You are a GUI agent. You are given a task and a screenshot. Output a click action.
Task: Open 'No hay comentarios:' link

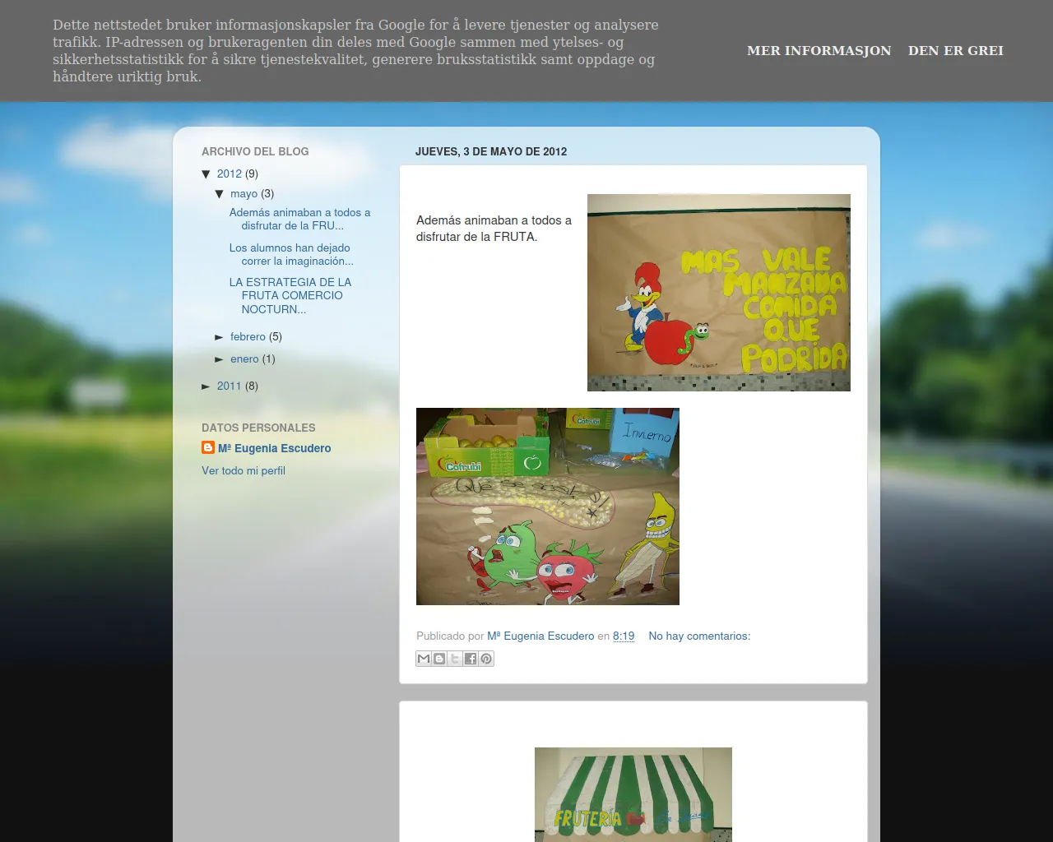click(x=699, y=636)
